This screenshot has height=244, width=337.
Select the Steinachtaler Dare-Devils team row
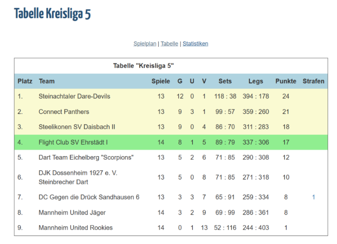[x=171, y=96]
